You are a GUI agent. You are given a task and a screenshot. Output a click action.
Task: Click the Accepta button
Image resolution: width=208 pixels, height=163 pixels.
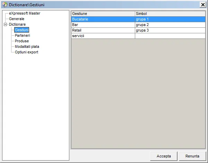[x=164, y=156]
